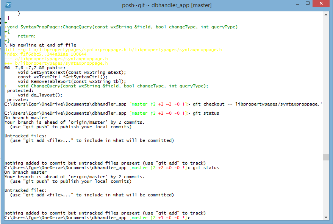Click the second 'git status' command
The image size is (333, 224).
(x=206, y=168)
